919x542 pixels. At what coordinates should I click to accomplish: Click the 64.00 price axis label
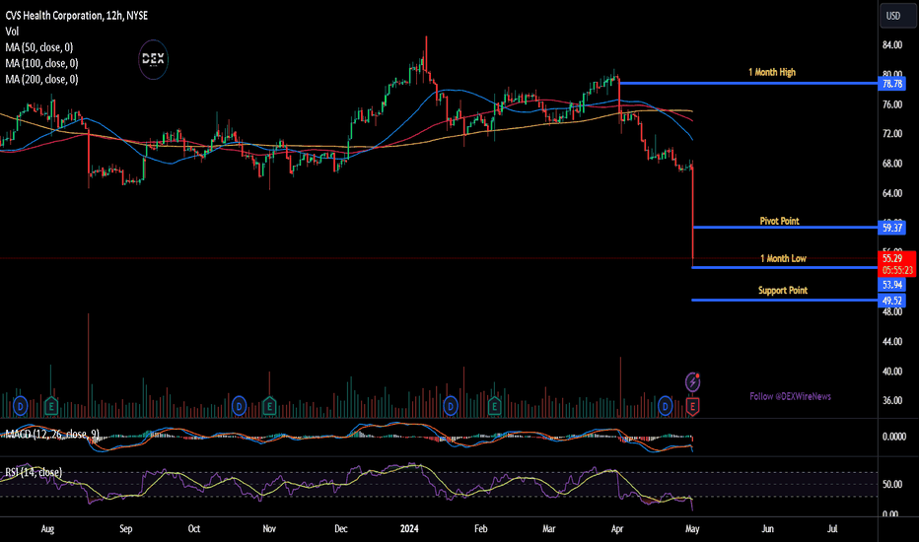(x=892, y=193)
